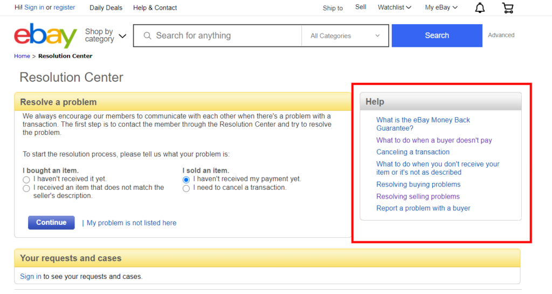
Task: Click "Sign in" link in top bar
Action: [34, 8]
